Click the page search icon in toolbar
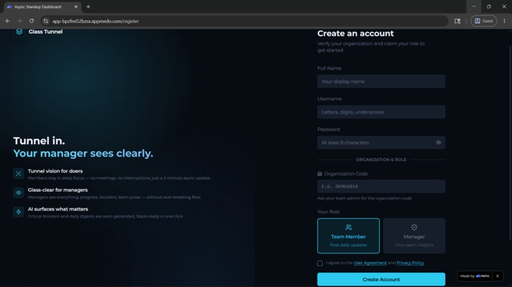Viewport: 512px width, 287px height. coord(457,21)
